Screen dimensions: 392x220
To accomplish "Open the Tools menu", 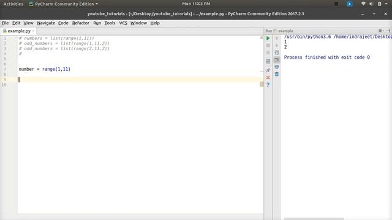I will point(110,23).
